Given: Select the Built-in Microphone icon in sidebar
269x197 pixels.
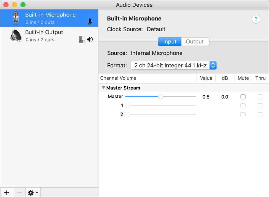Looking at the screenshot, I should coord(16,18).
